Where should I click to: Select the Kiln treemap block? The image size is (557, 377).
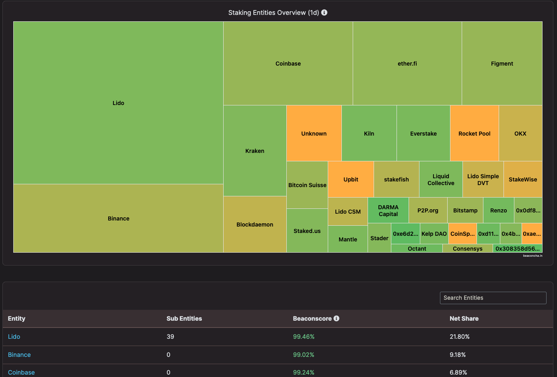pyautogui.click(x=369, y=134)
